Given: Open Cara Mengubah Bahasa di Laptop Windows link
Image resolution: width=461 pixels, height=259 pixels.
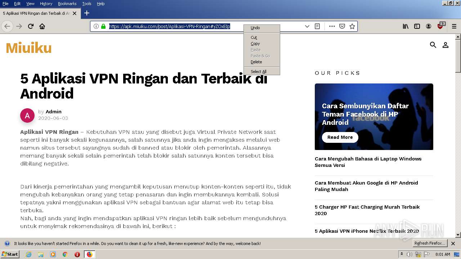Looking at the screenshot, I should pos(368,162).
